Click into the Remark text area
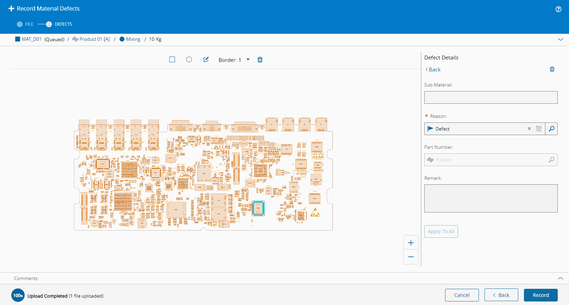This screenshot has width=569, height=305. tap(490, 198)
